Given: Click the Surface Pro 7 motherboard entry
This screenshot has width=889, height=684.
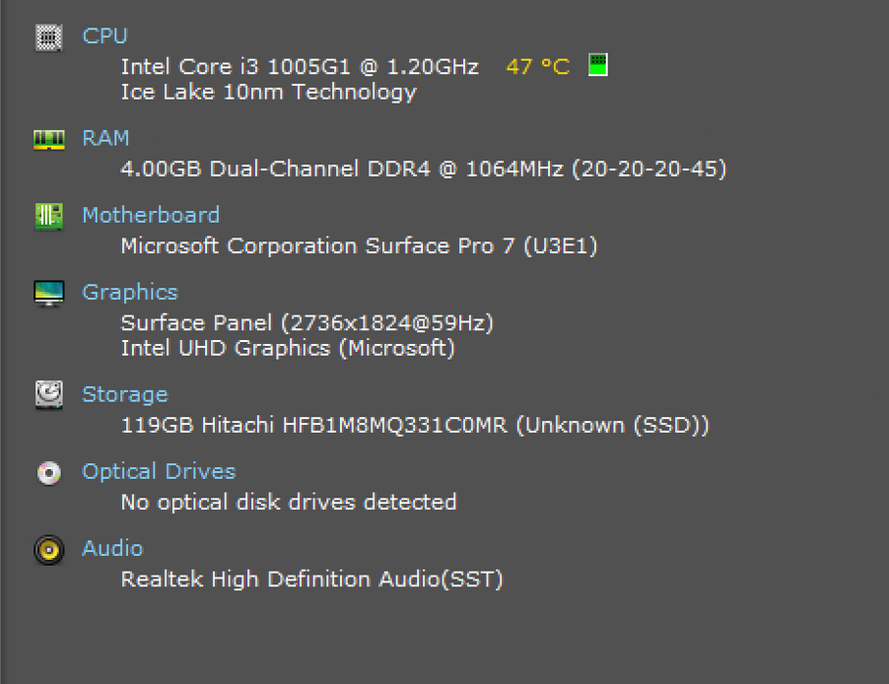Looking at the screenshot, I should [x=359, y=245].
